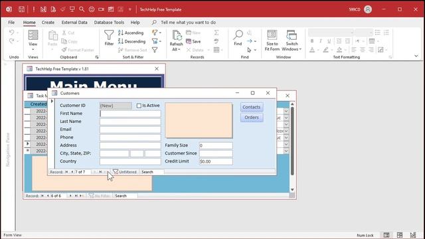Click the Search box in the Task list navigator

pyautogui.click(x=126, y=196)
